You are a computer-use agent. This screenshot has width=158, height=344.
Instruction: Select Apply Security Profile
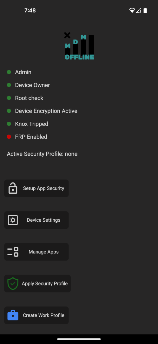37,283
